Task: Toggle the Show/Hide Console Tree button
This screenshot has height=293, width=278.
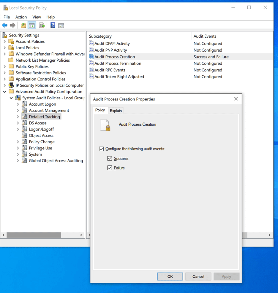Action: 32,26
